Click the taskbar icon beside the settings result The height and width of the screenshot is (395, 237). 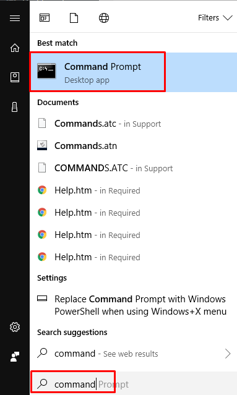pyautogui.click(x=42, y=299)
